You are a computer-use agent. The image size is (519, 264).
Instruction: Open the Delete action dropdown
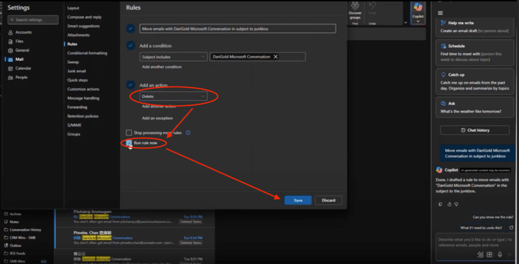pyautogui.click(x=174, y=96)
